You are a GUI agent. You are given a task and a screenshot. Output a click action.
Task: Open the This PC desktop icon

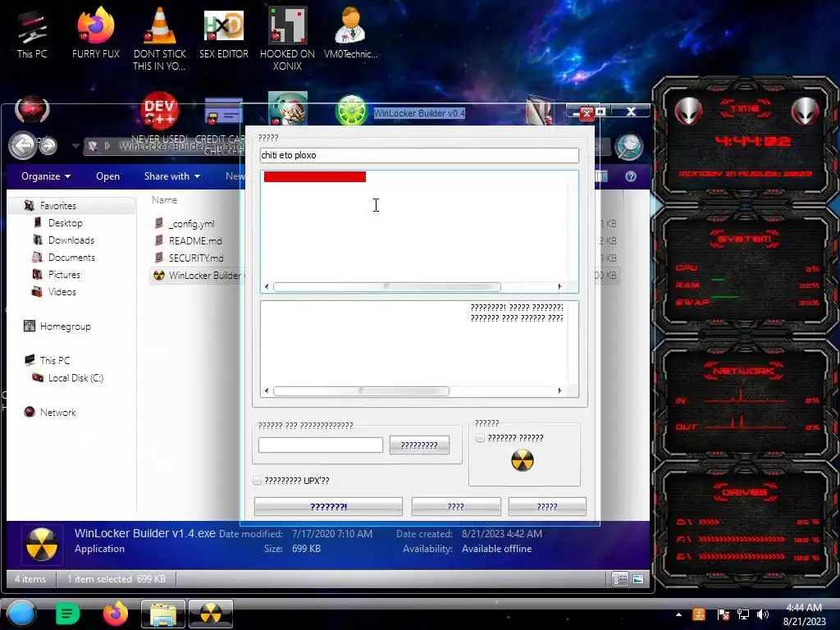32,34
